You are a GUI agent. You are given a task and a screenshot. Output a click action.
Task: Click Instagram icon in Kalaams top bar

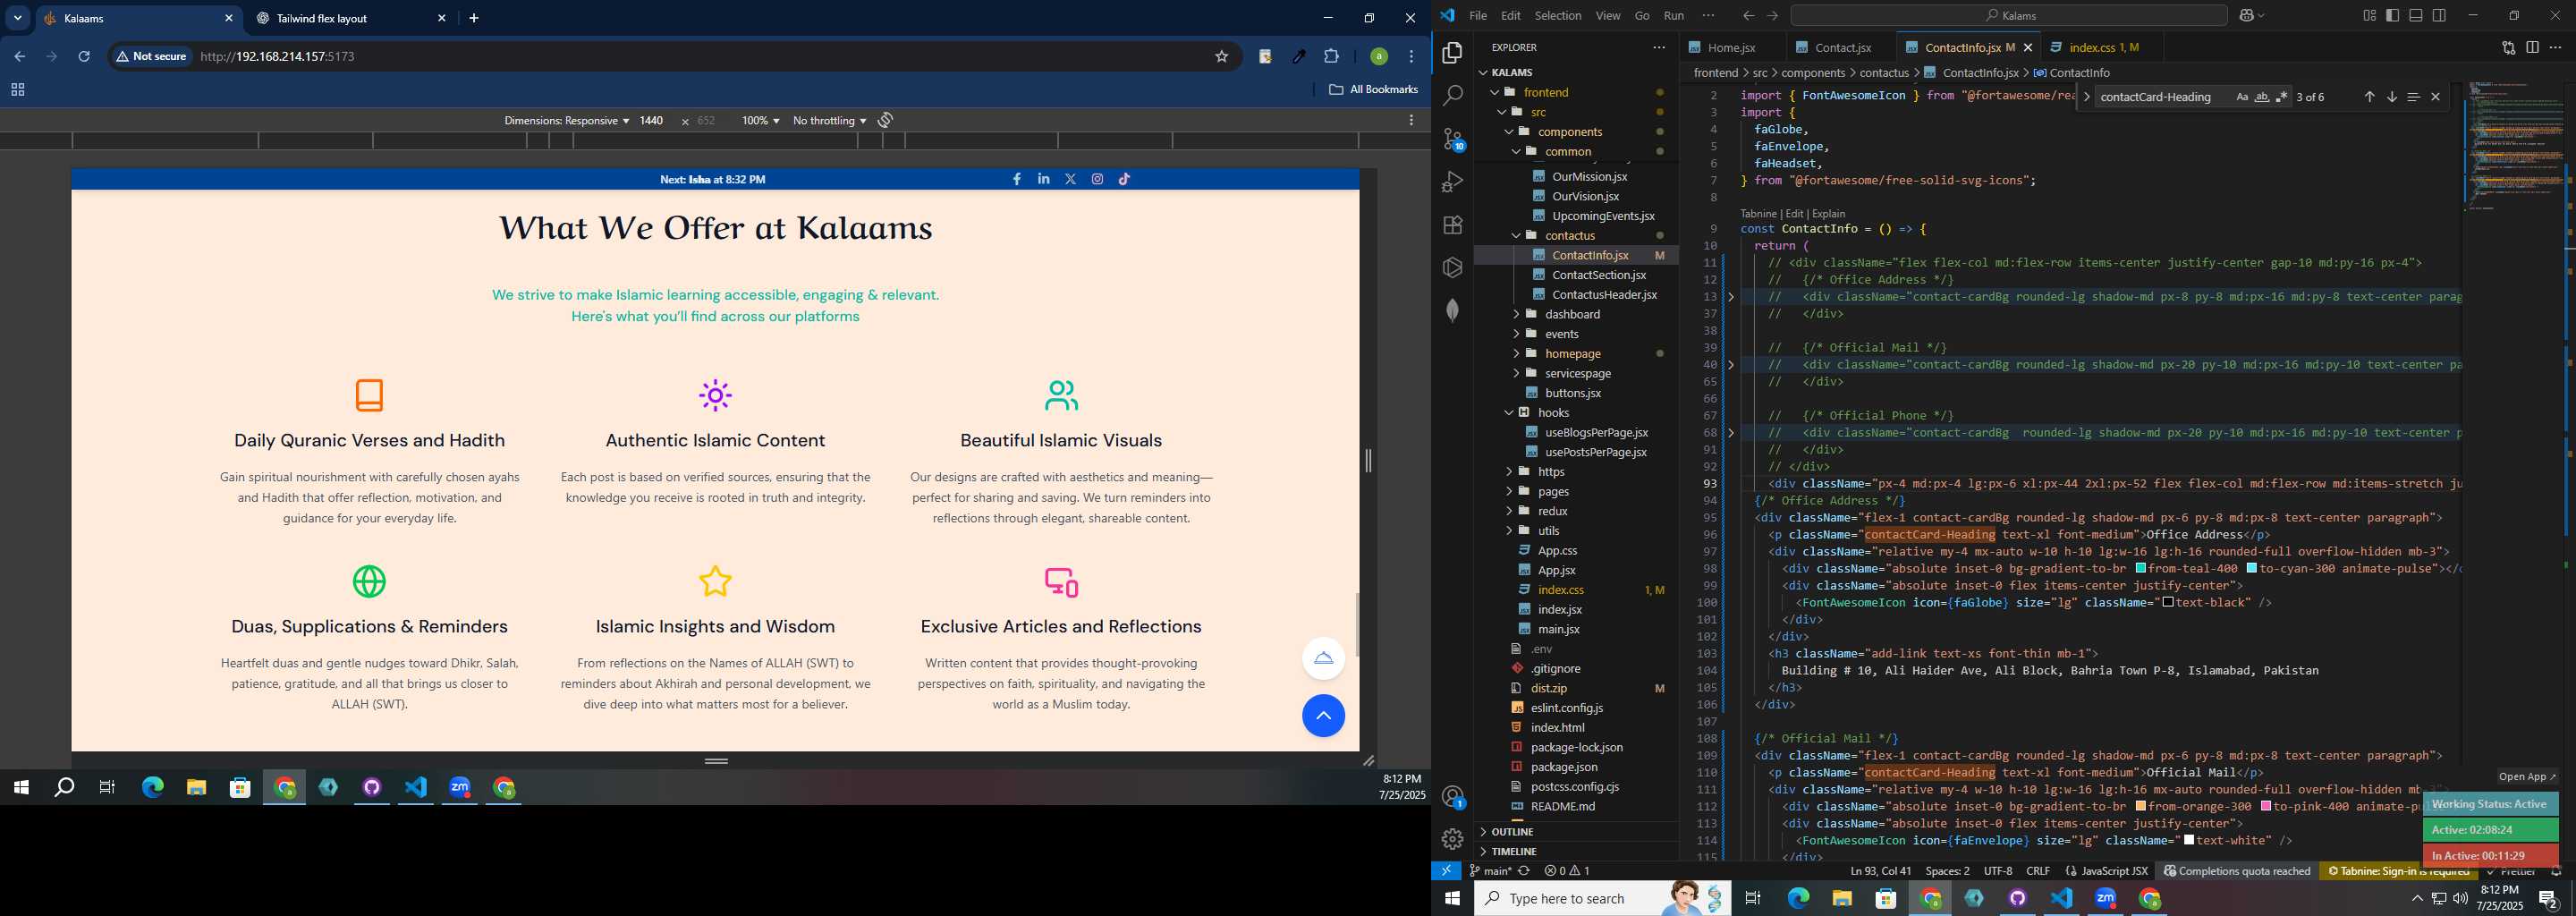click(1097, 179)
